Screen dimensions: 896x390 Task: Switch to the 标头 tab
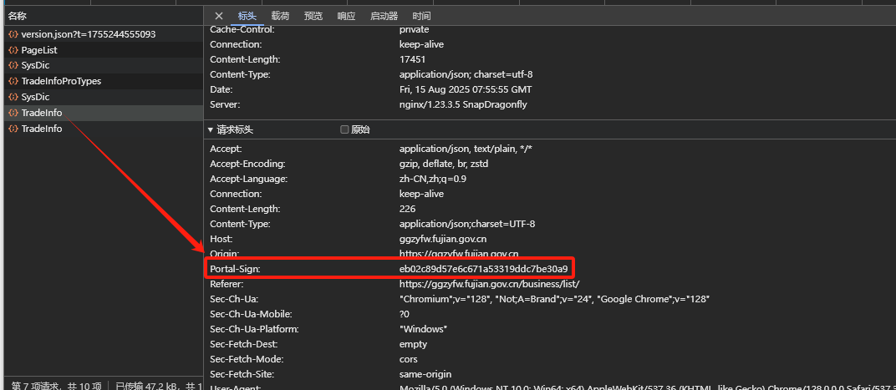pyautogui.click(x=247, y=16)
